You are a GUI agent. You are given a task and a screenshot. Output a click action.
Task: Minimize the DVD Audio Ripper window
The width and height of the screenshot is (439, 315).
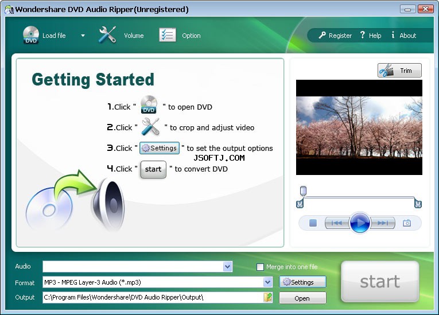point(407,9)
